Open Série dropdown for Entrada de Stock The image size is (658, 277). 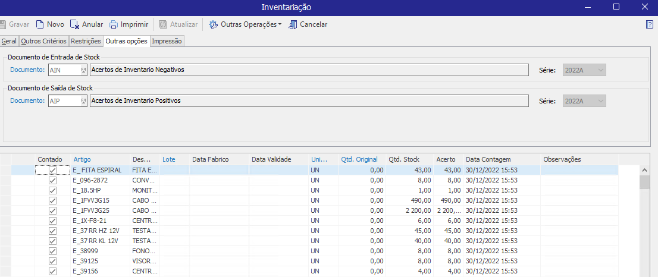click(x=601, y=70)
